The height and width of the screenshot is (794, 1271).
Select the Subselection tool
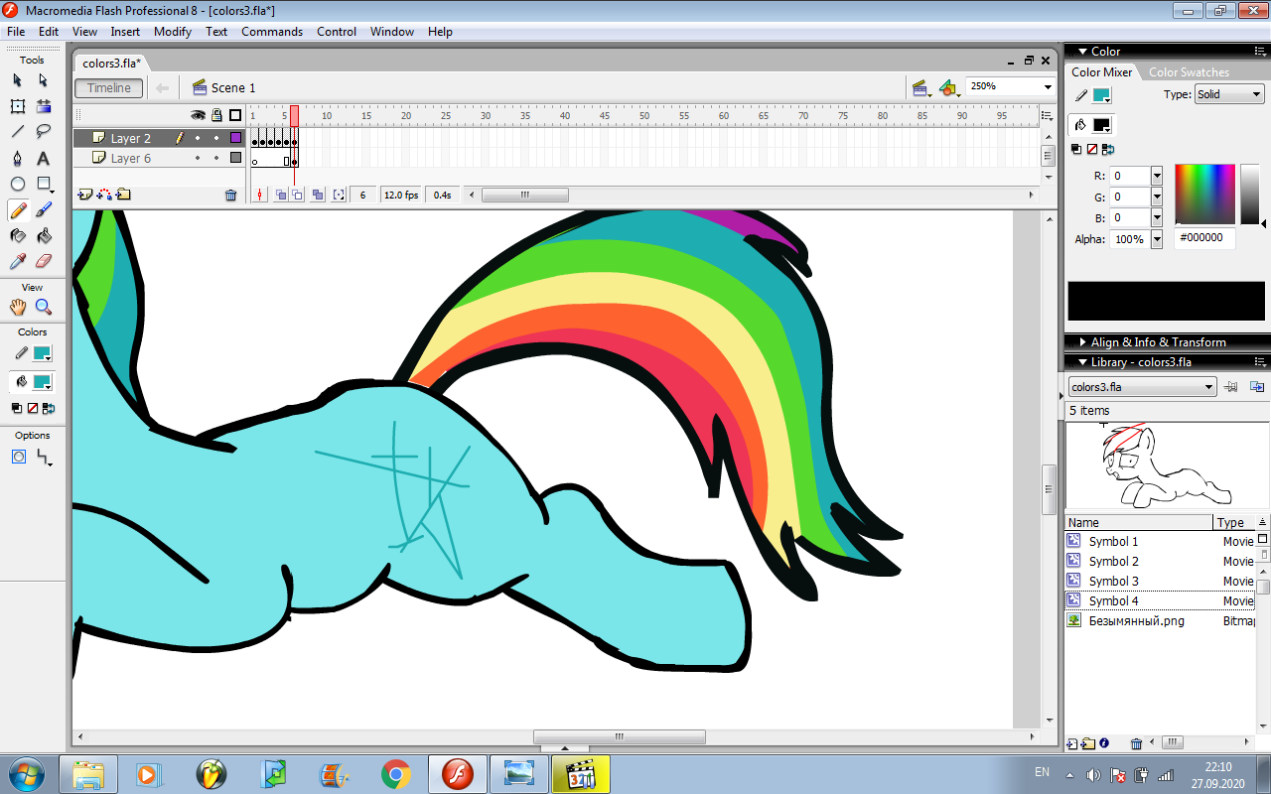pyautogui.click(x=44, y=80)
